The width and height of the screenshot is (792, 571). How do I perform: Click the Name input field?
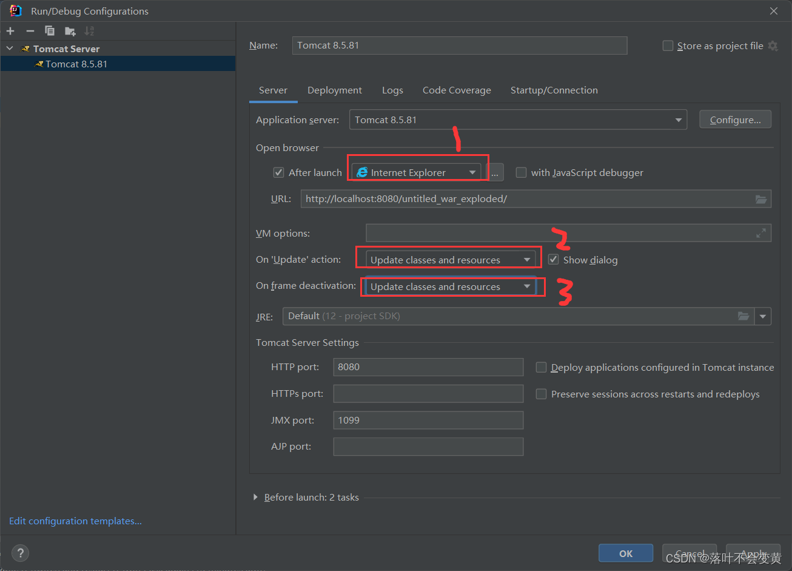tap(460, 46)
